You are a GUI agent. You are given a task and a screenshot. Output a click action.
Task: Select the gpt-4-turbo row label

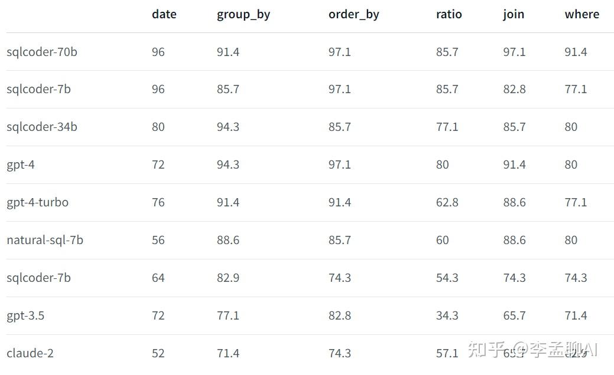[38, 203]
